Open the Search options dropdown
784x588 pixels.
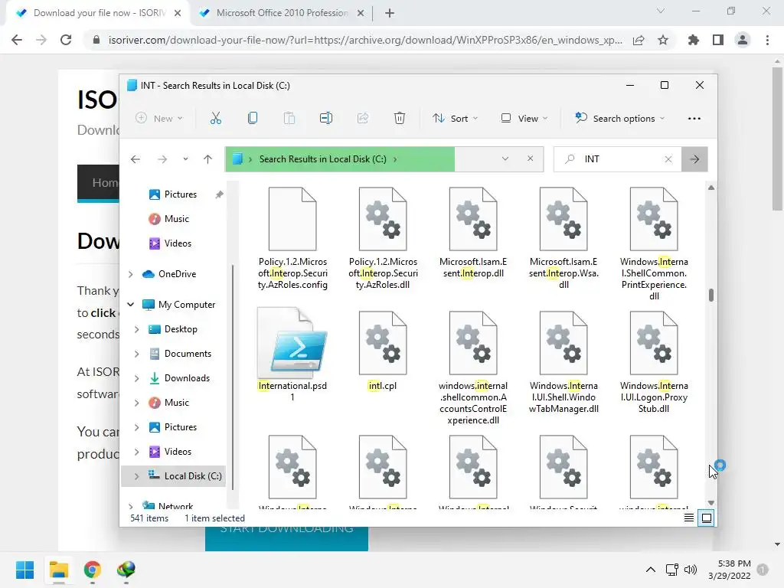(x=619, y=119)
